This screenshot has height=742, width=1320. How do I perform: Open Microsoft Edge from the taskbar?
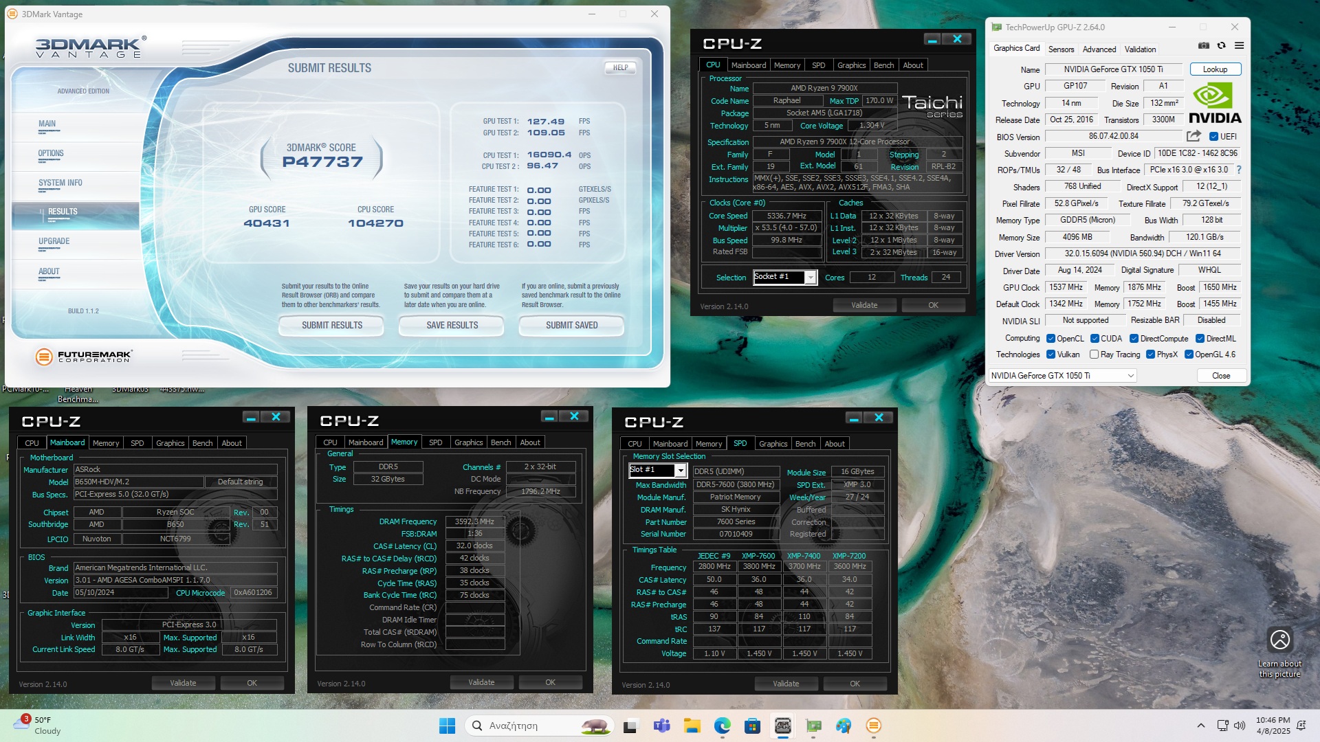point(722,726)
